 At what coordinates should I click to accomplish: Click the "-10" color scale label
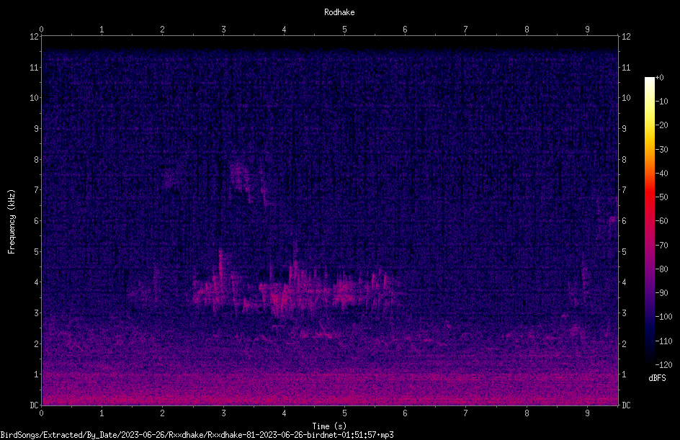661,102
